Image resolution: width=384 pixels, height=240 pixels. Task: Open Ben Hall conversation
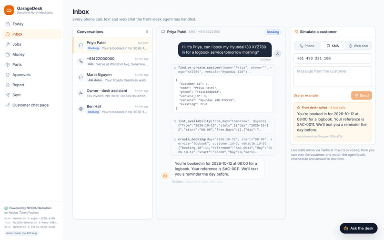(112, 109)
